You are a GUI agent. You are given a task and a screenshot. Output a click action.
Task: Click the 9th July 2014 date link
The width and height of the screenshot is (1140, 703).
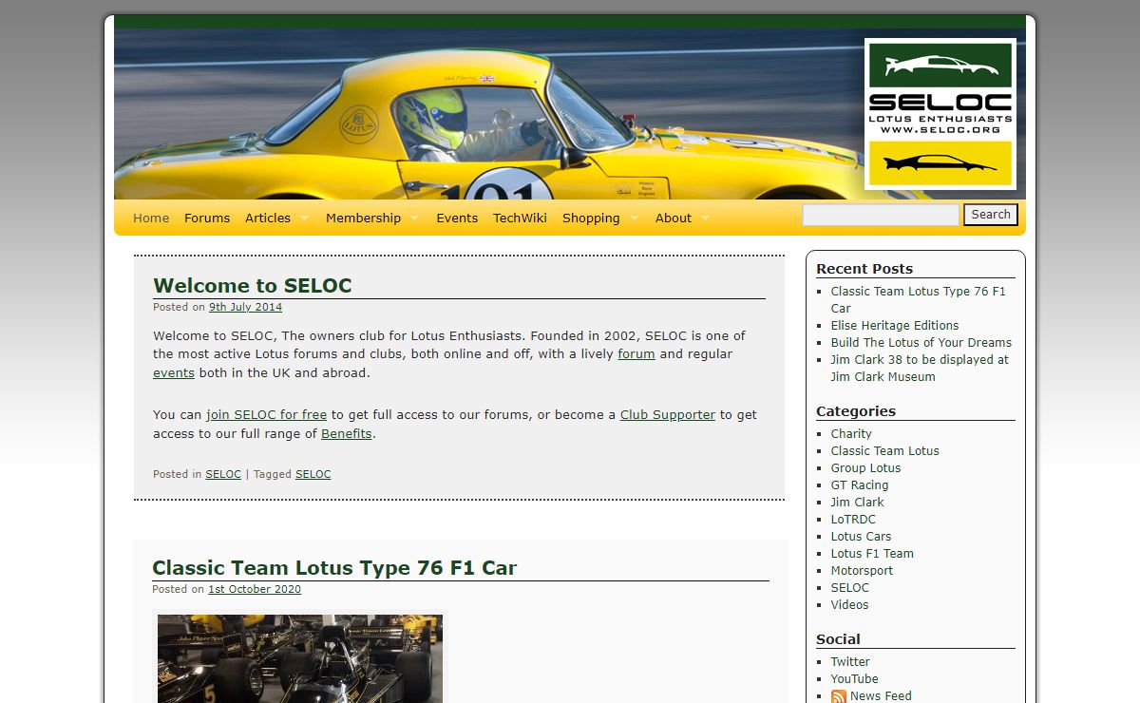click(x=245, y=307)
